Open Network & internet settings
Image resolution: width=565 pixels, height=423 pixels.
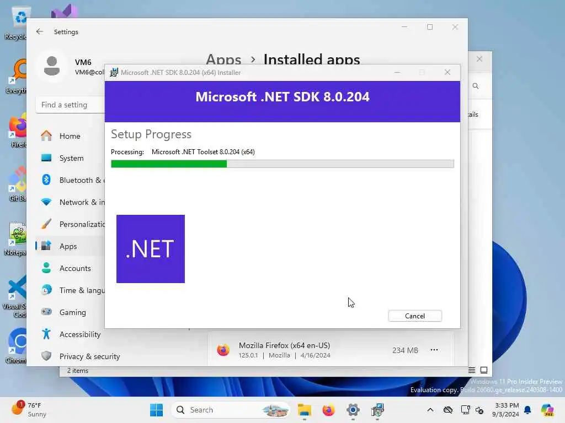[70, 202]
